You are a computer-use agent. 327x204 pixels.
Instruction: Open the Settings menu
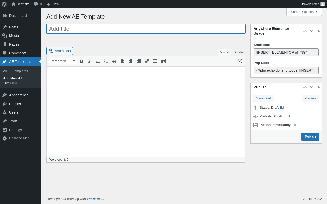tap(20, 130)
